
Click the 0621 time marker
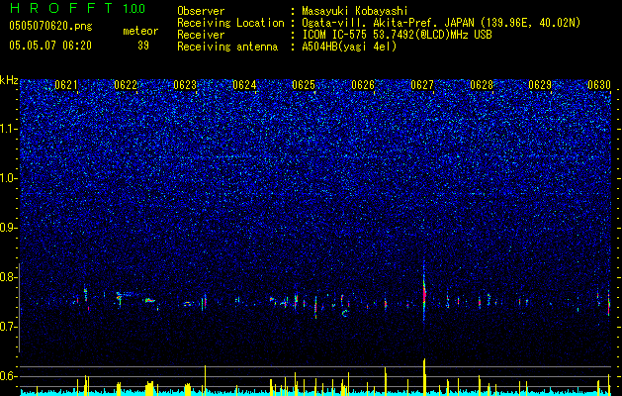[66, 85]
